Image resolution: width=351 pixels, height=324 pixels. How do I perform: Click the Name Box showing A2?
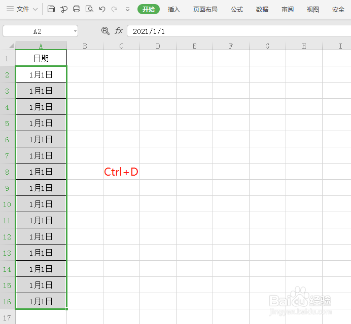pyautogui.click(x=38, y=31)
